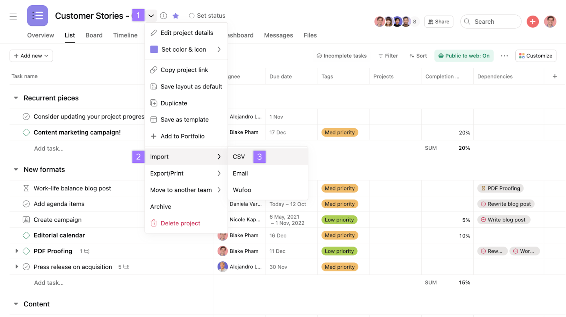Click the star favorite icon
Viewport: 566px width, 317px height.
[175, 16]
